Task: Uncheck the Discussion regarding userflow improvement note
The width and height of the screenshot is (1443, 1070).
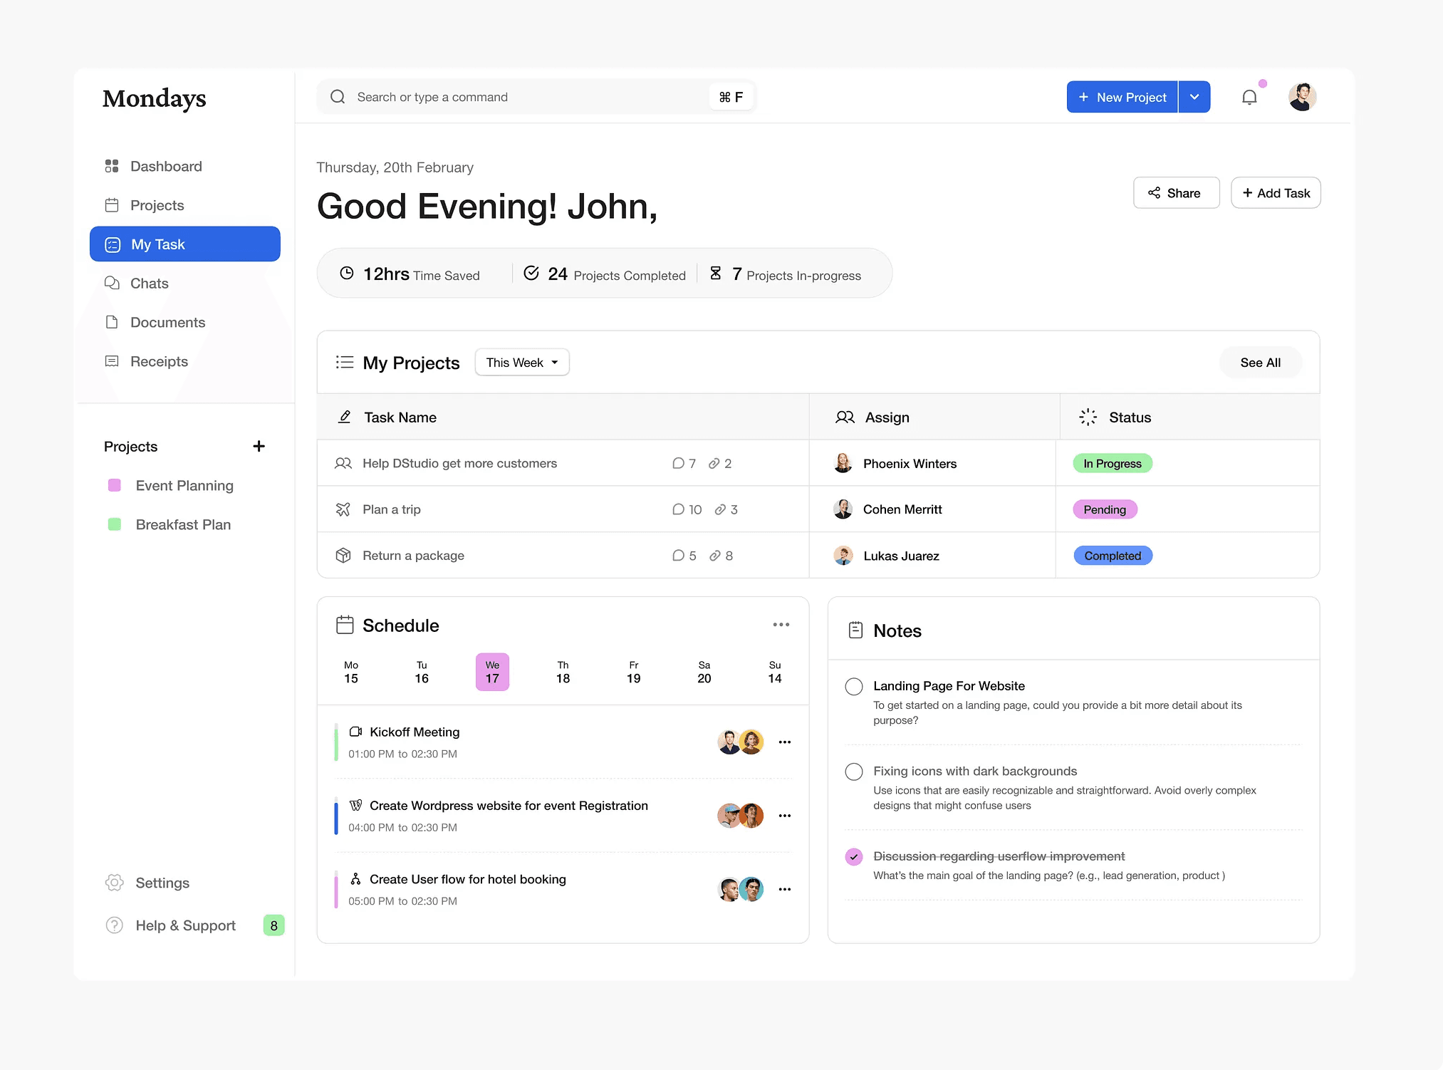Action: click(x=853, y=856)
